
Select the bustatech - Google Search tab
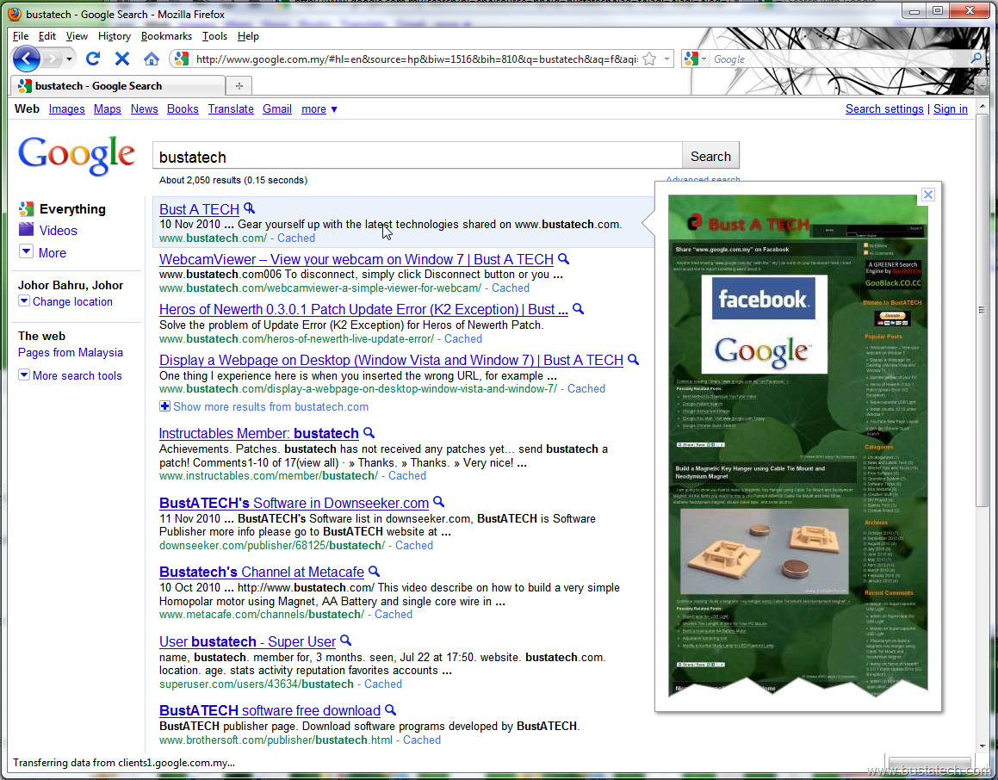point(118,86)
